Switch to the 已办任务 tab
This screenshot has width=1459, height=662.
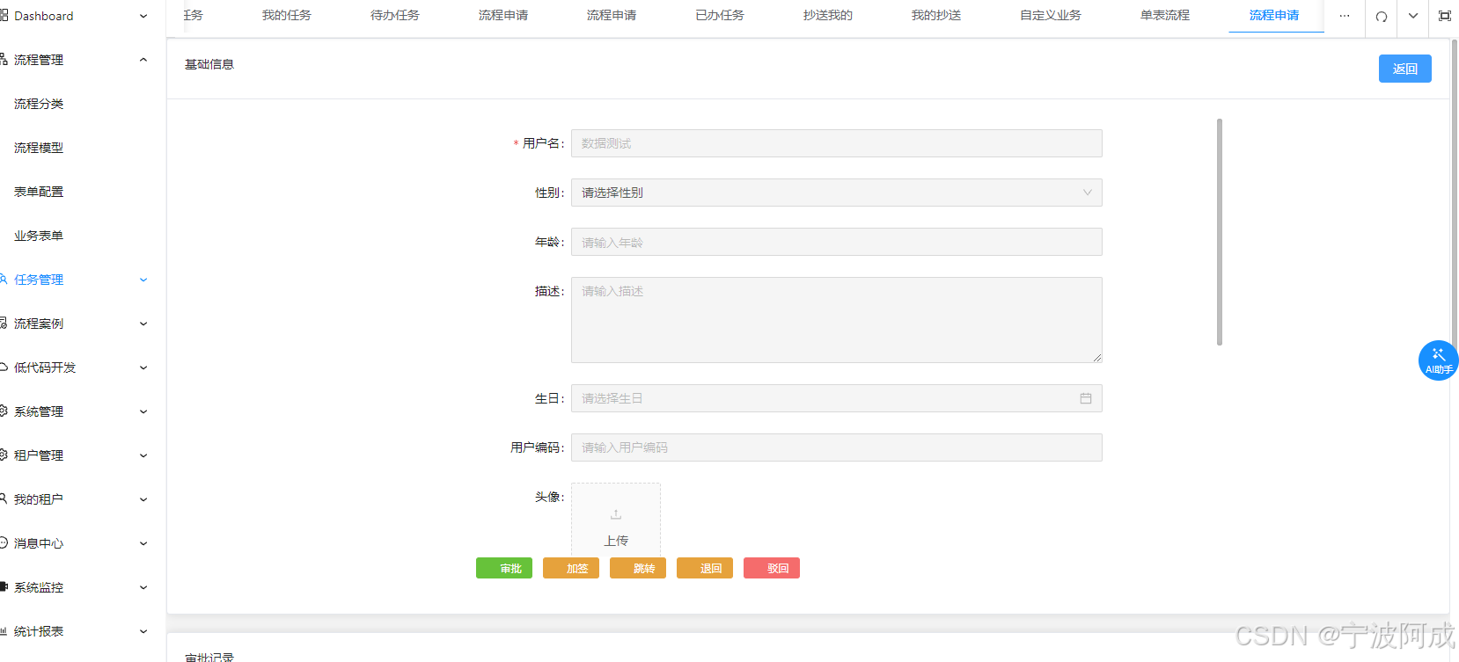point(720,16)
